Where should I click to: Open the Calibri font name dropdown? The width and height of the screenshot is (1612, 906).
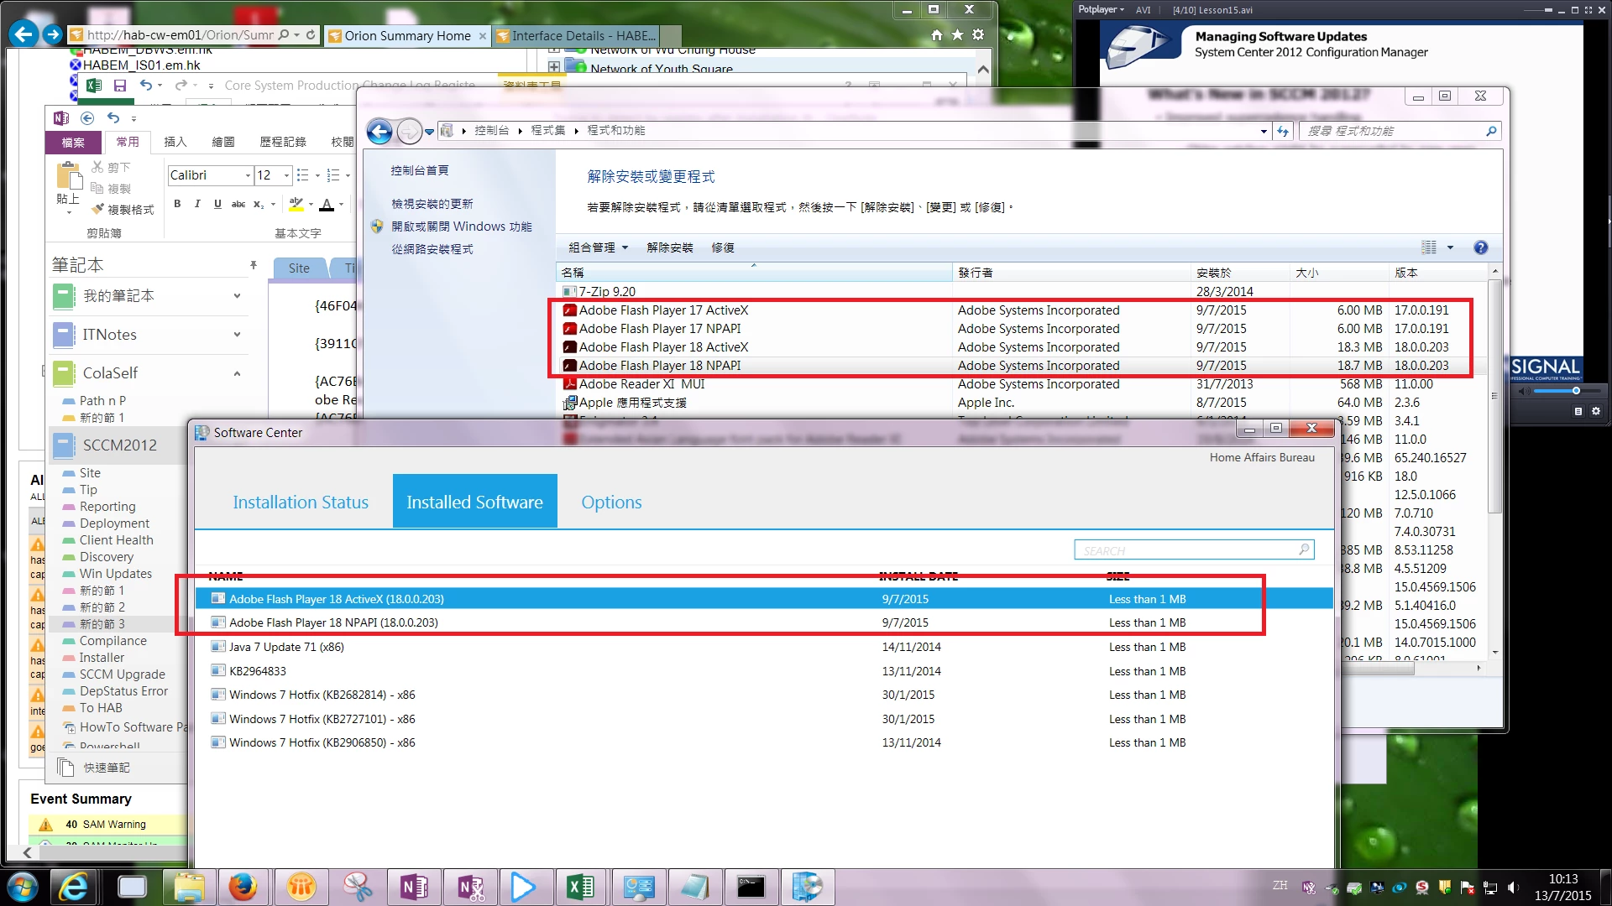(248, 175)
